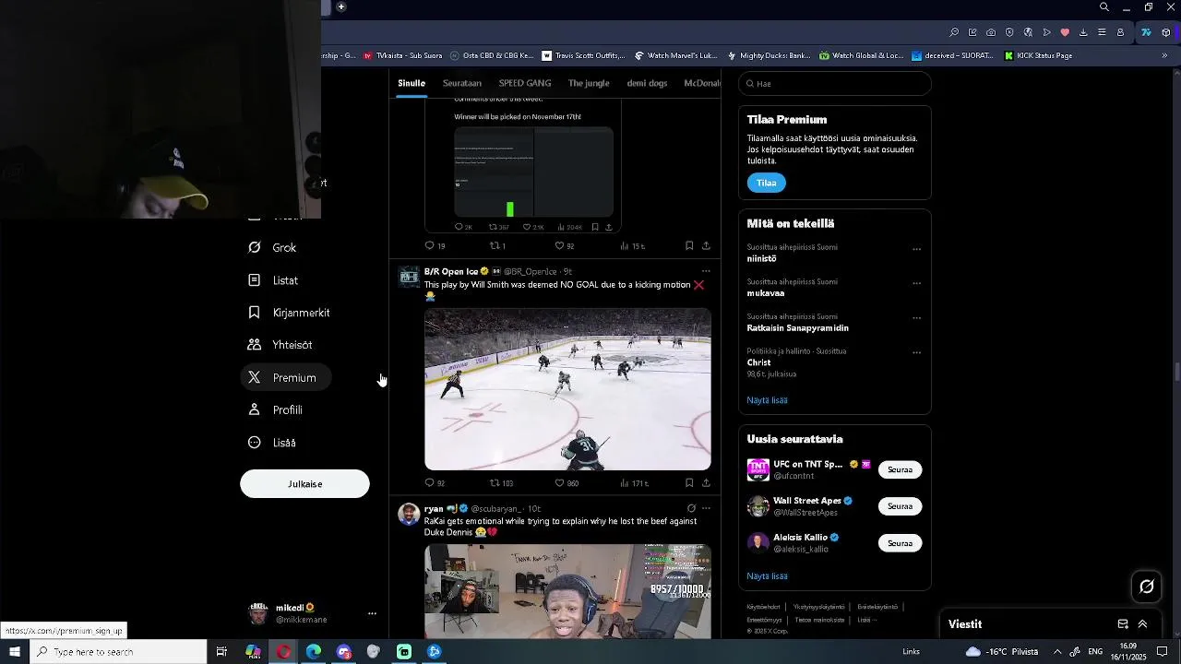Open Task View on the taskbar
This screenshot has width=1181, height=664.
[x=221, y=652]
